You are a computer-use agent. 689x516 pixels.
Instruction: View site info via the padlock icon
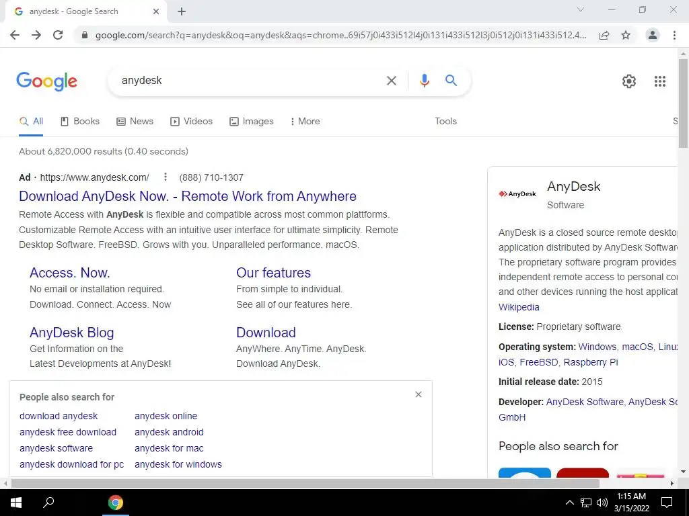85,35
